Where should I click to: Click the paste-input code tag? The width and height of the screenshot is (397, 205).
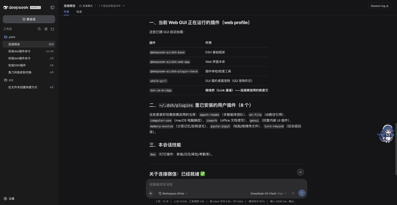point(220,126)
